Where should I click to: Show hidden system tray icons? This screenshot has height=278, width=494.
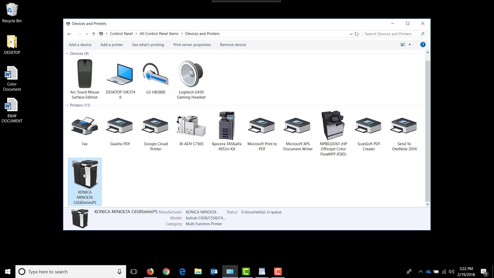[x=420, y=272]
